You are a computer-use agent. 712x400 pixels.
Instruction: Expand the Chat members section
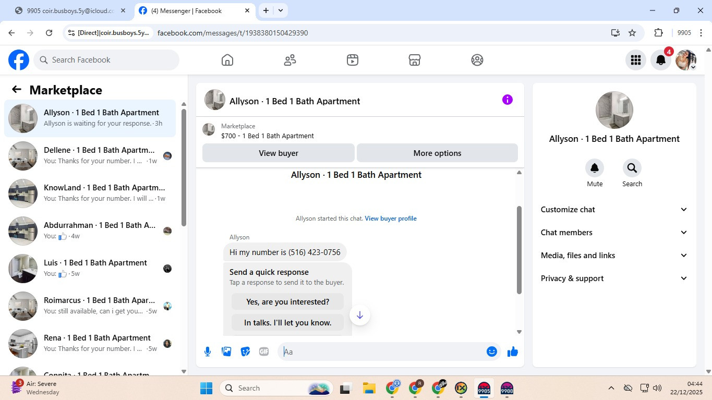(614, 233)
